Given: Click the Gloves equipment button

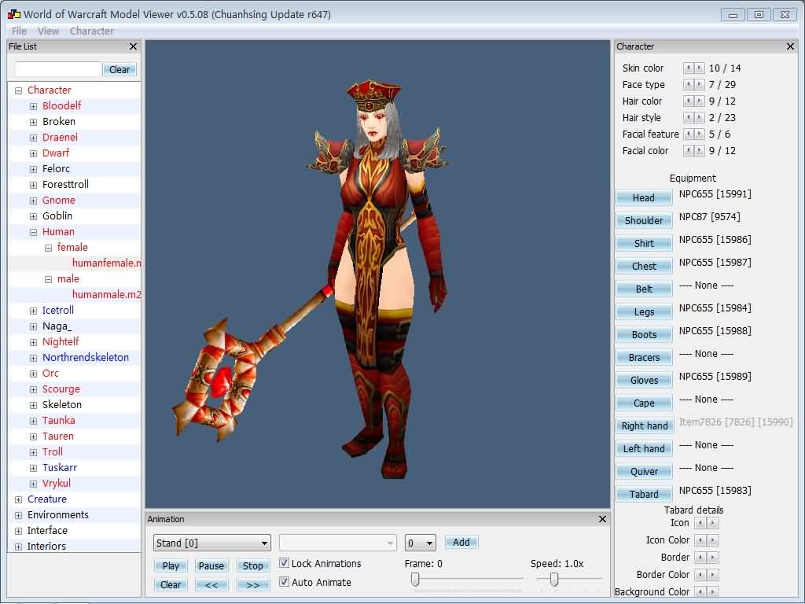Looking at the screenshot, I should pyautogui.click(x=644, y=381).
